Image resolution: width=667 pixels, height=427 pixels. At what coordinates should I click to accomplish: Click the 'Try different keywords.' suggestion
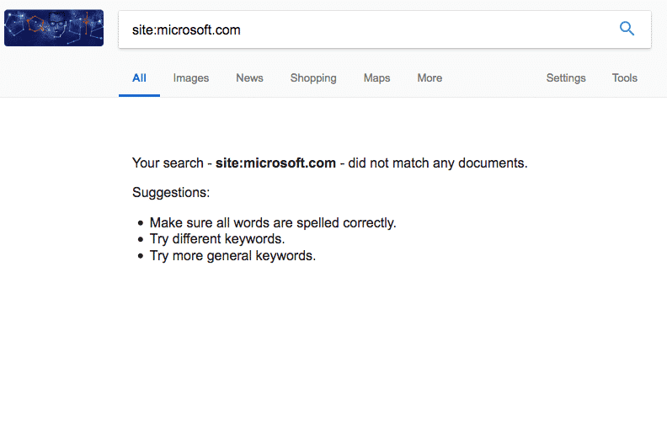[217, 239]
